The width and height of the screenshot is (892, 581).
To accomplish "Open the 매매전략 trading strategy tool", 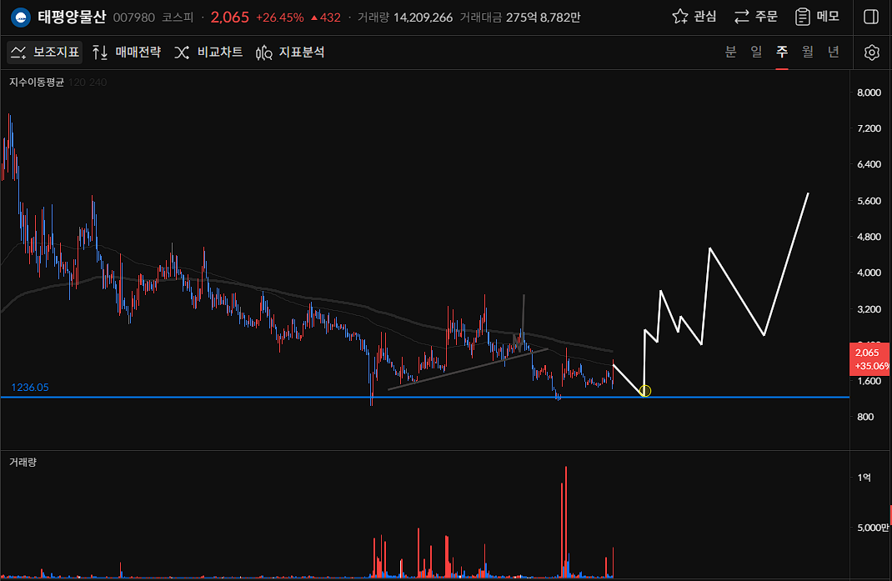I will tap(127, 53).
